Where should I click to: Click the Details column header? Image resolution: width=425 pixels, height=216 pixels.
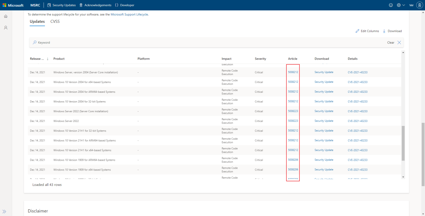(x=353, y=59)
